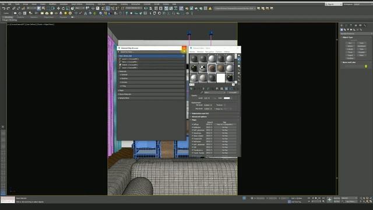Click the Redo arrow in main toolbar
This screenshot has width=373, height=210.
[x=8, y=8]
